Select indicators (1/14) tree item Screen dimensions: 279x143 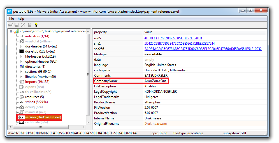[37, 36]
